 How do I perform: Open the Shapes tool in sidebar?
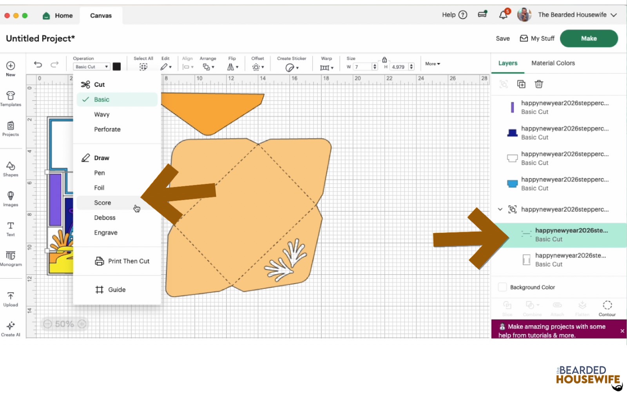(x=11, y=169)
